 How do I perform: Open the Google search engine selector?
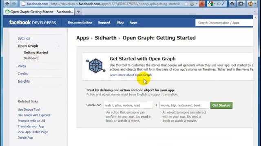(211, 4)
